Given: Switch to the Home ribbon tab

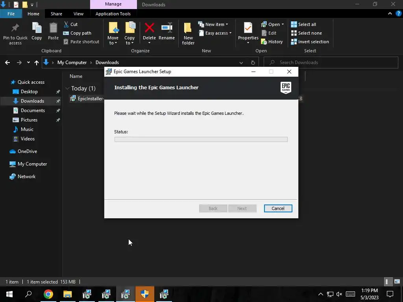Looking at the screenshot, I should click(x=33, y=14).
